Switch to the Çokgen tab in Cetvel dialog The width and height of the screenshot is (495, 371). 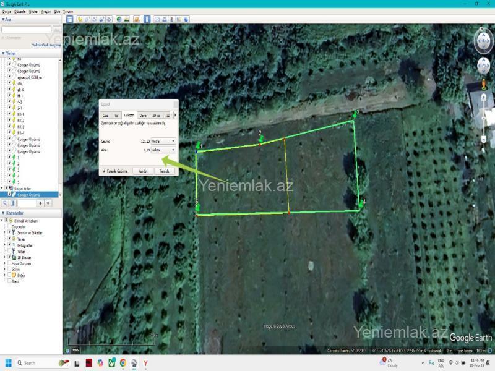(x=129, y=116)
